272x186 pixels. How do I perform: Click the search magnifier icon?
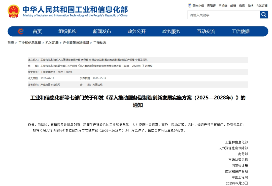264,15
